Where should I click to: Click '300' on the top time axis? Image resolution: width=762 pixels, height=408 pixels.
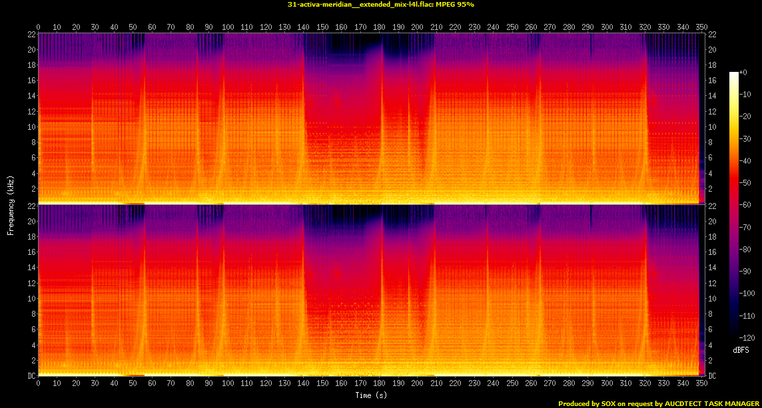[607, 27]
